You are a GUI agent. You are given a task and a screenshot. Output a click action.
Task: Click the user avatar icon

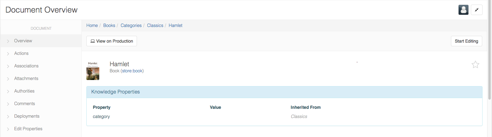click(x=463, y=10)
